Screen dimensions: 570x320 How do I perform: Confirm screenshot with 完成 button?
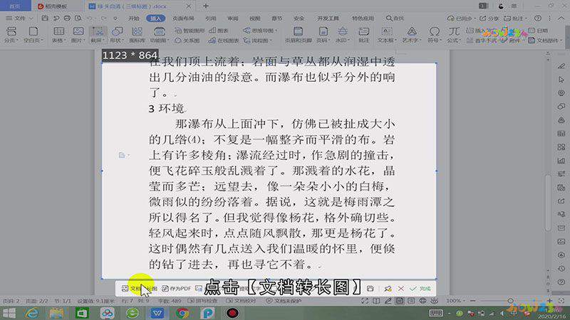(x=420, y=289)
